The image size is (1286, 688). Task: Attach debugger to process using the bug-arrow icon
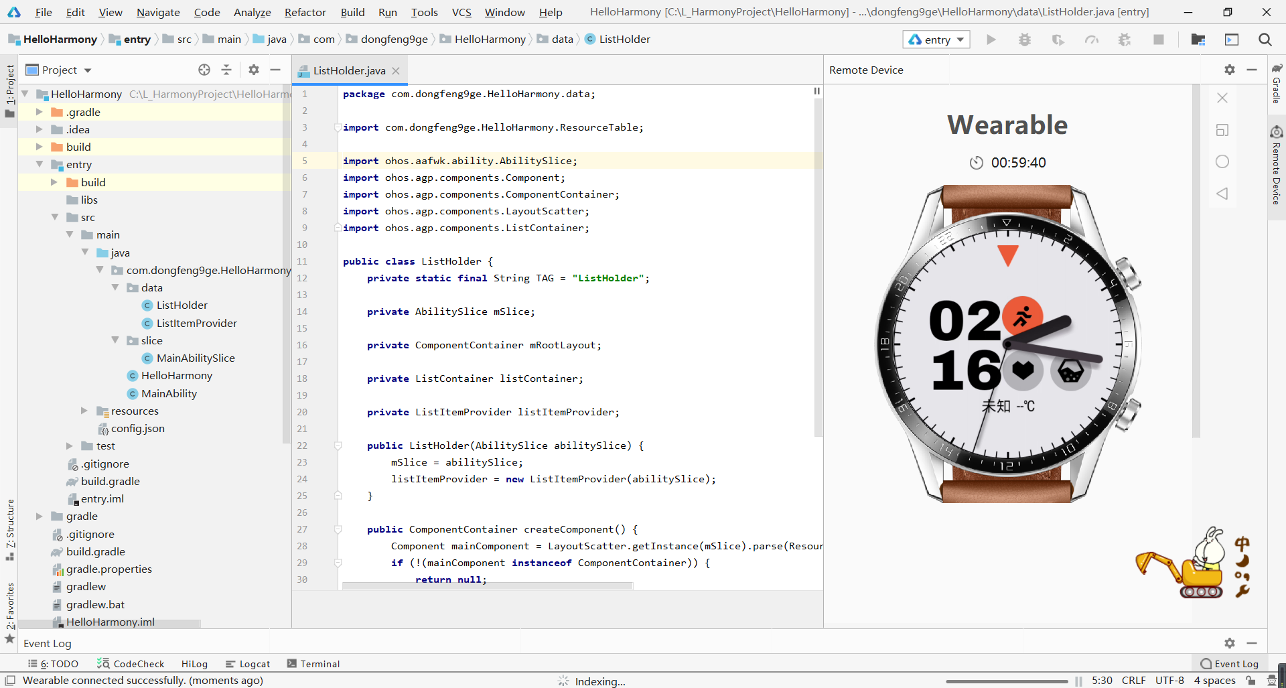1125,40
